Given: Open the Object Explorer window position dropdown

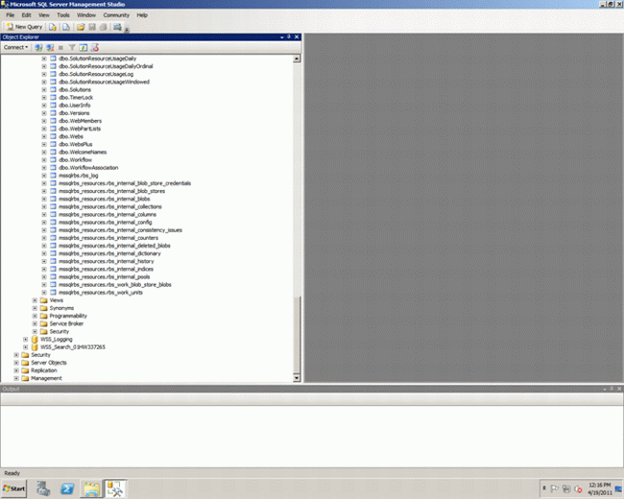Looking at the screenshot, I should click(x=281, y=37).
